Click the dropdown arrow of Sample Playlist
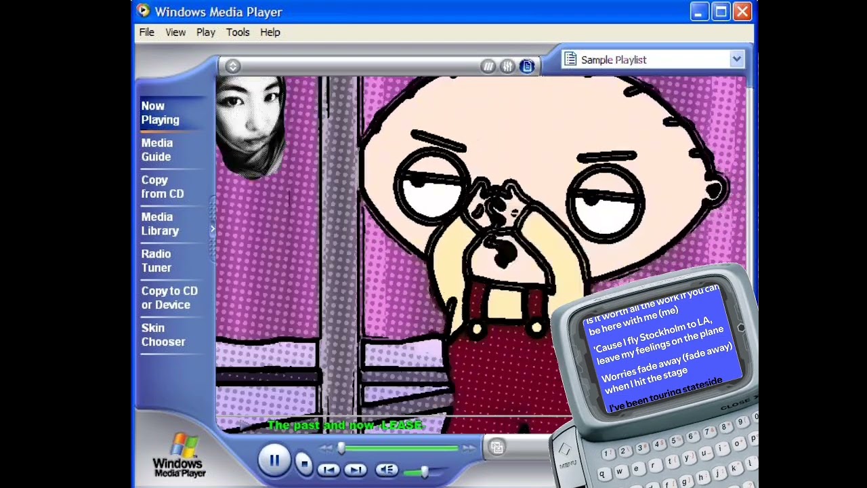 point(736,60)
